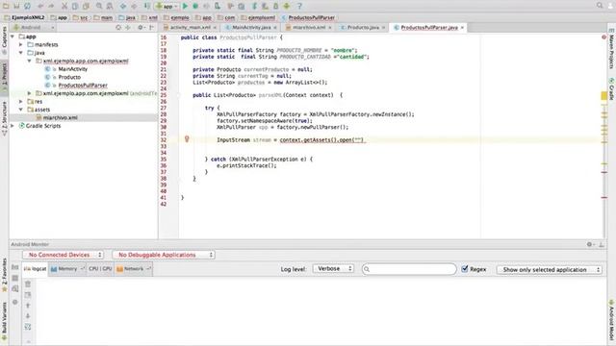Collapse the app module tree node
Screen dimensions: 616x346
13,37
